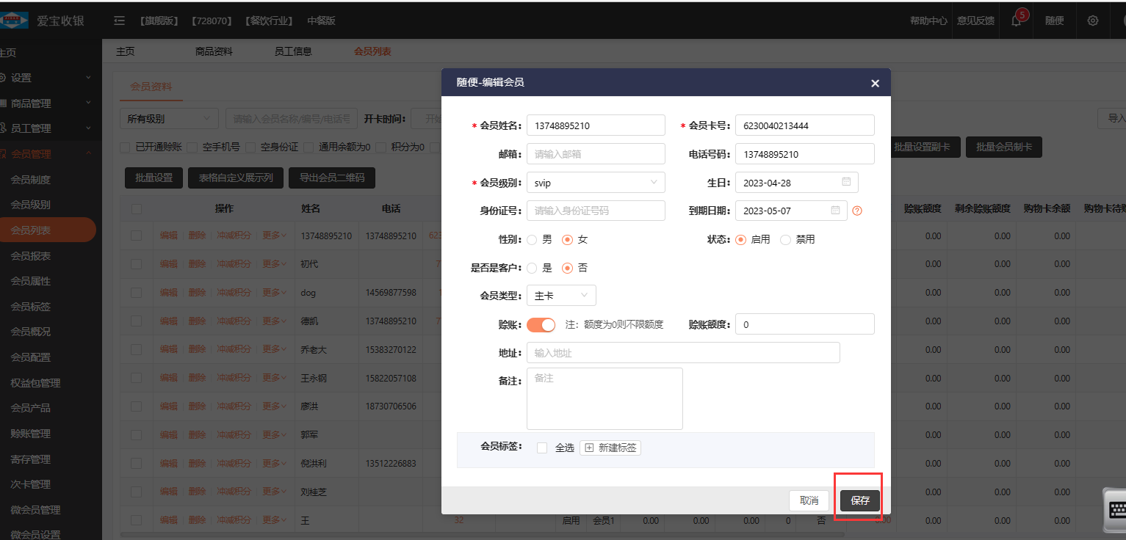Open the calendar icon in 生日 field

tap(846, 182)
